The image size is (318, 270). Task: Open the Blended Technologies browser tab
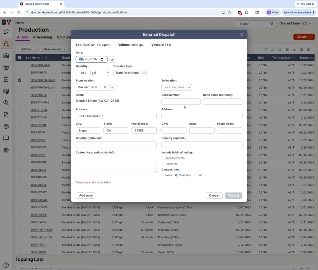41,4
